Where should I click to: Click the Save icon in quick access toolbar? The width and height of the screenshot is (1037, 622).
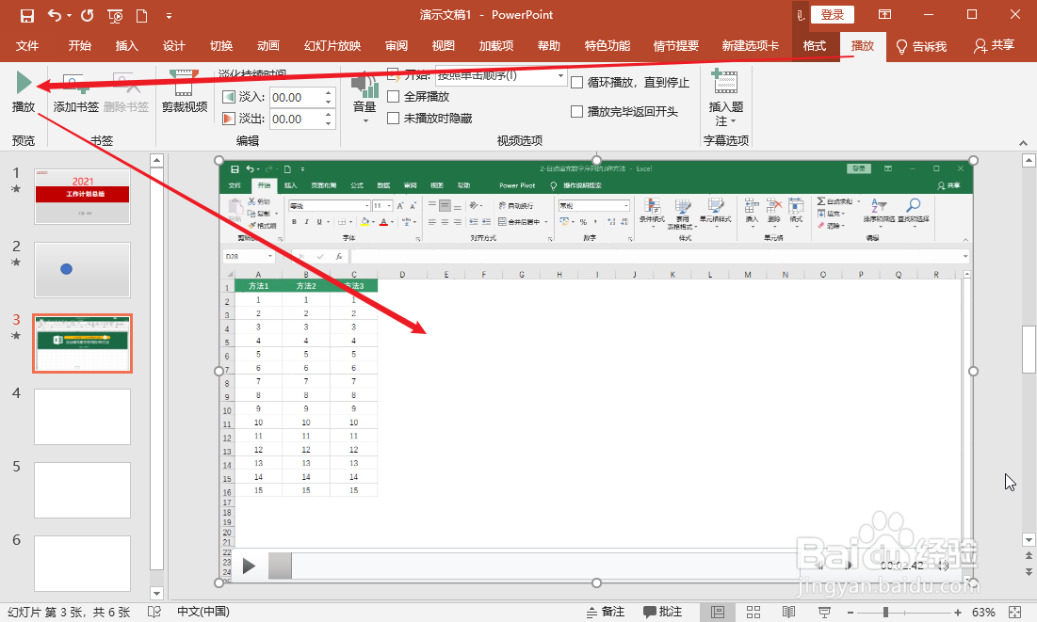(x=26, y=15)
